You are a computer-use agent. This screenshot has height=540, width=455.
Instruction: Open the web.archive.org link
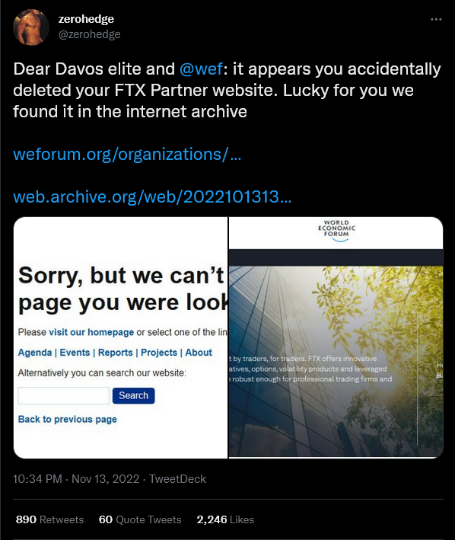[152, 197]
